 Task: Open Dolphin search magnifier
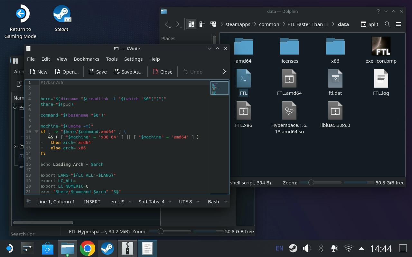[388, 24]
